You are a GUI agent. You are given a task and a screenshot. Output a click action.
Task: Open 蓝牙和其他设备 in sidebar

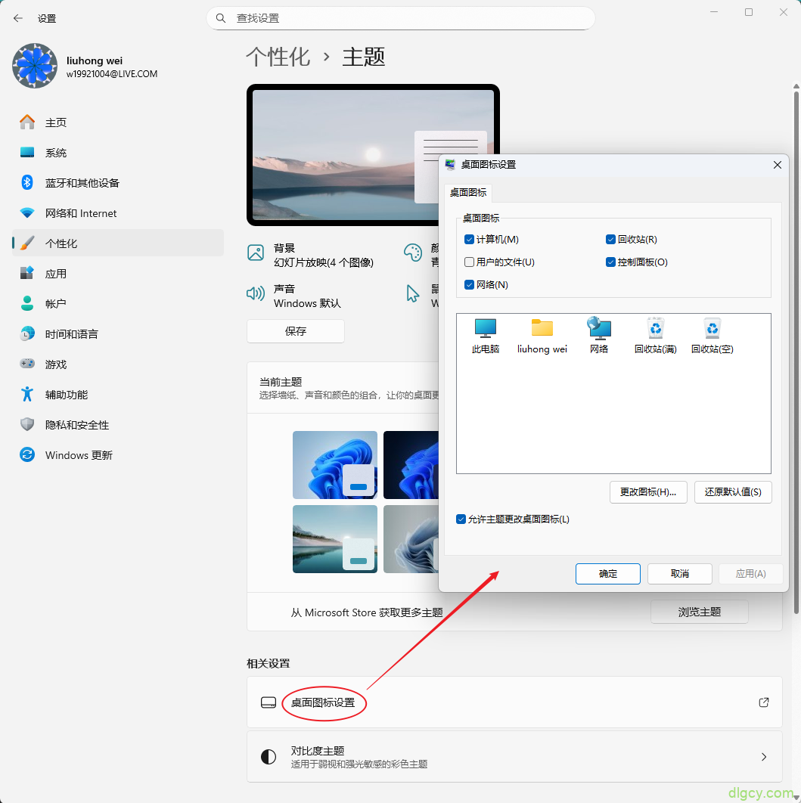pos(82,183)
